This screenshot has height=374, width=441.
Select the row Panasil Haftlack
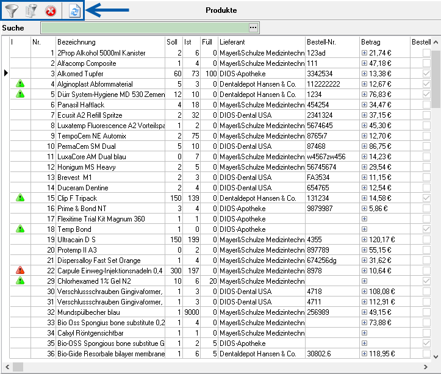tap(220, 105)
